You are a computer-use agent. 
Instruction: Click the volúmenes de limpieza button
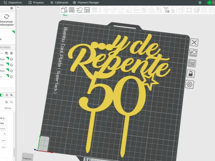tap(5, 47)
